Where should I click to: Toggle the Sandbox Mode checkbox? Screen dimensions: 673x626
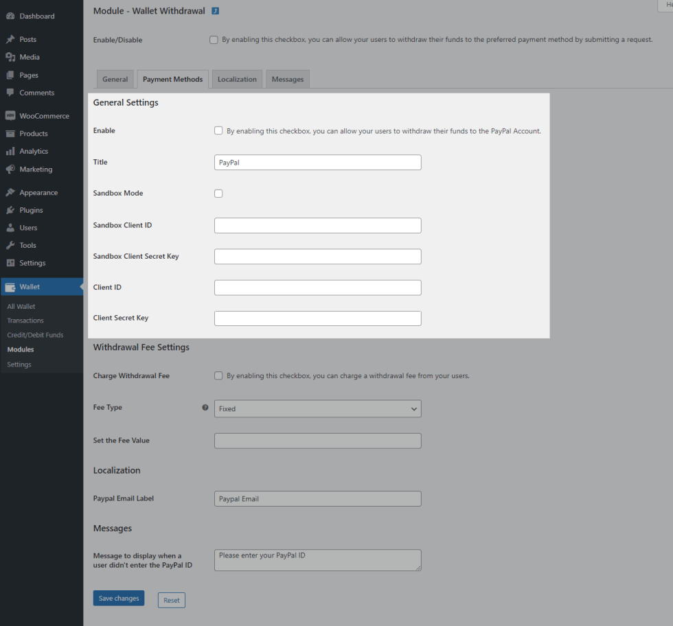click(218, 194)
